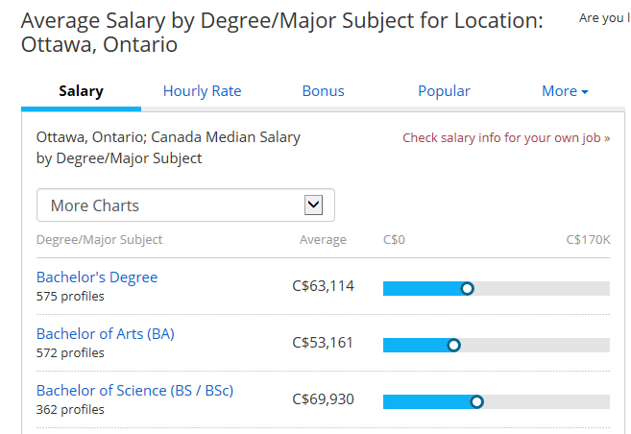The width and height of the screenshot is (631, 434).
Task: Click the Bachelor of Arts bar circle marker
Action: (x=454, y=345)
